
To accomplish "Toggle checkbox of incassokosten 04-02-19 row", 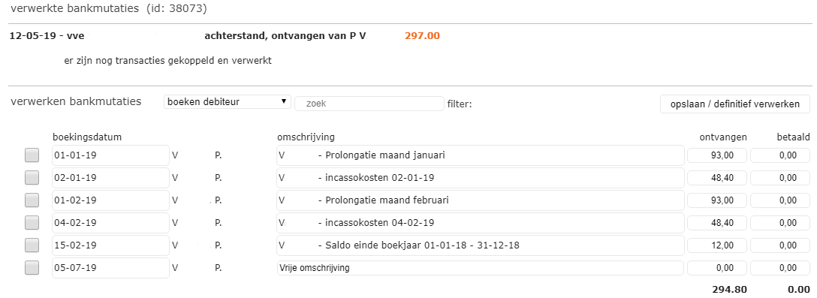I will pos(32,222).
